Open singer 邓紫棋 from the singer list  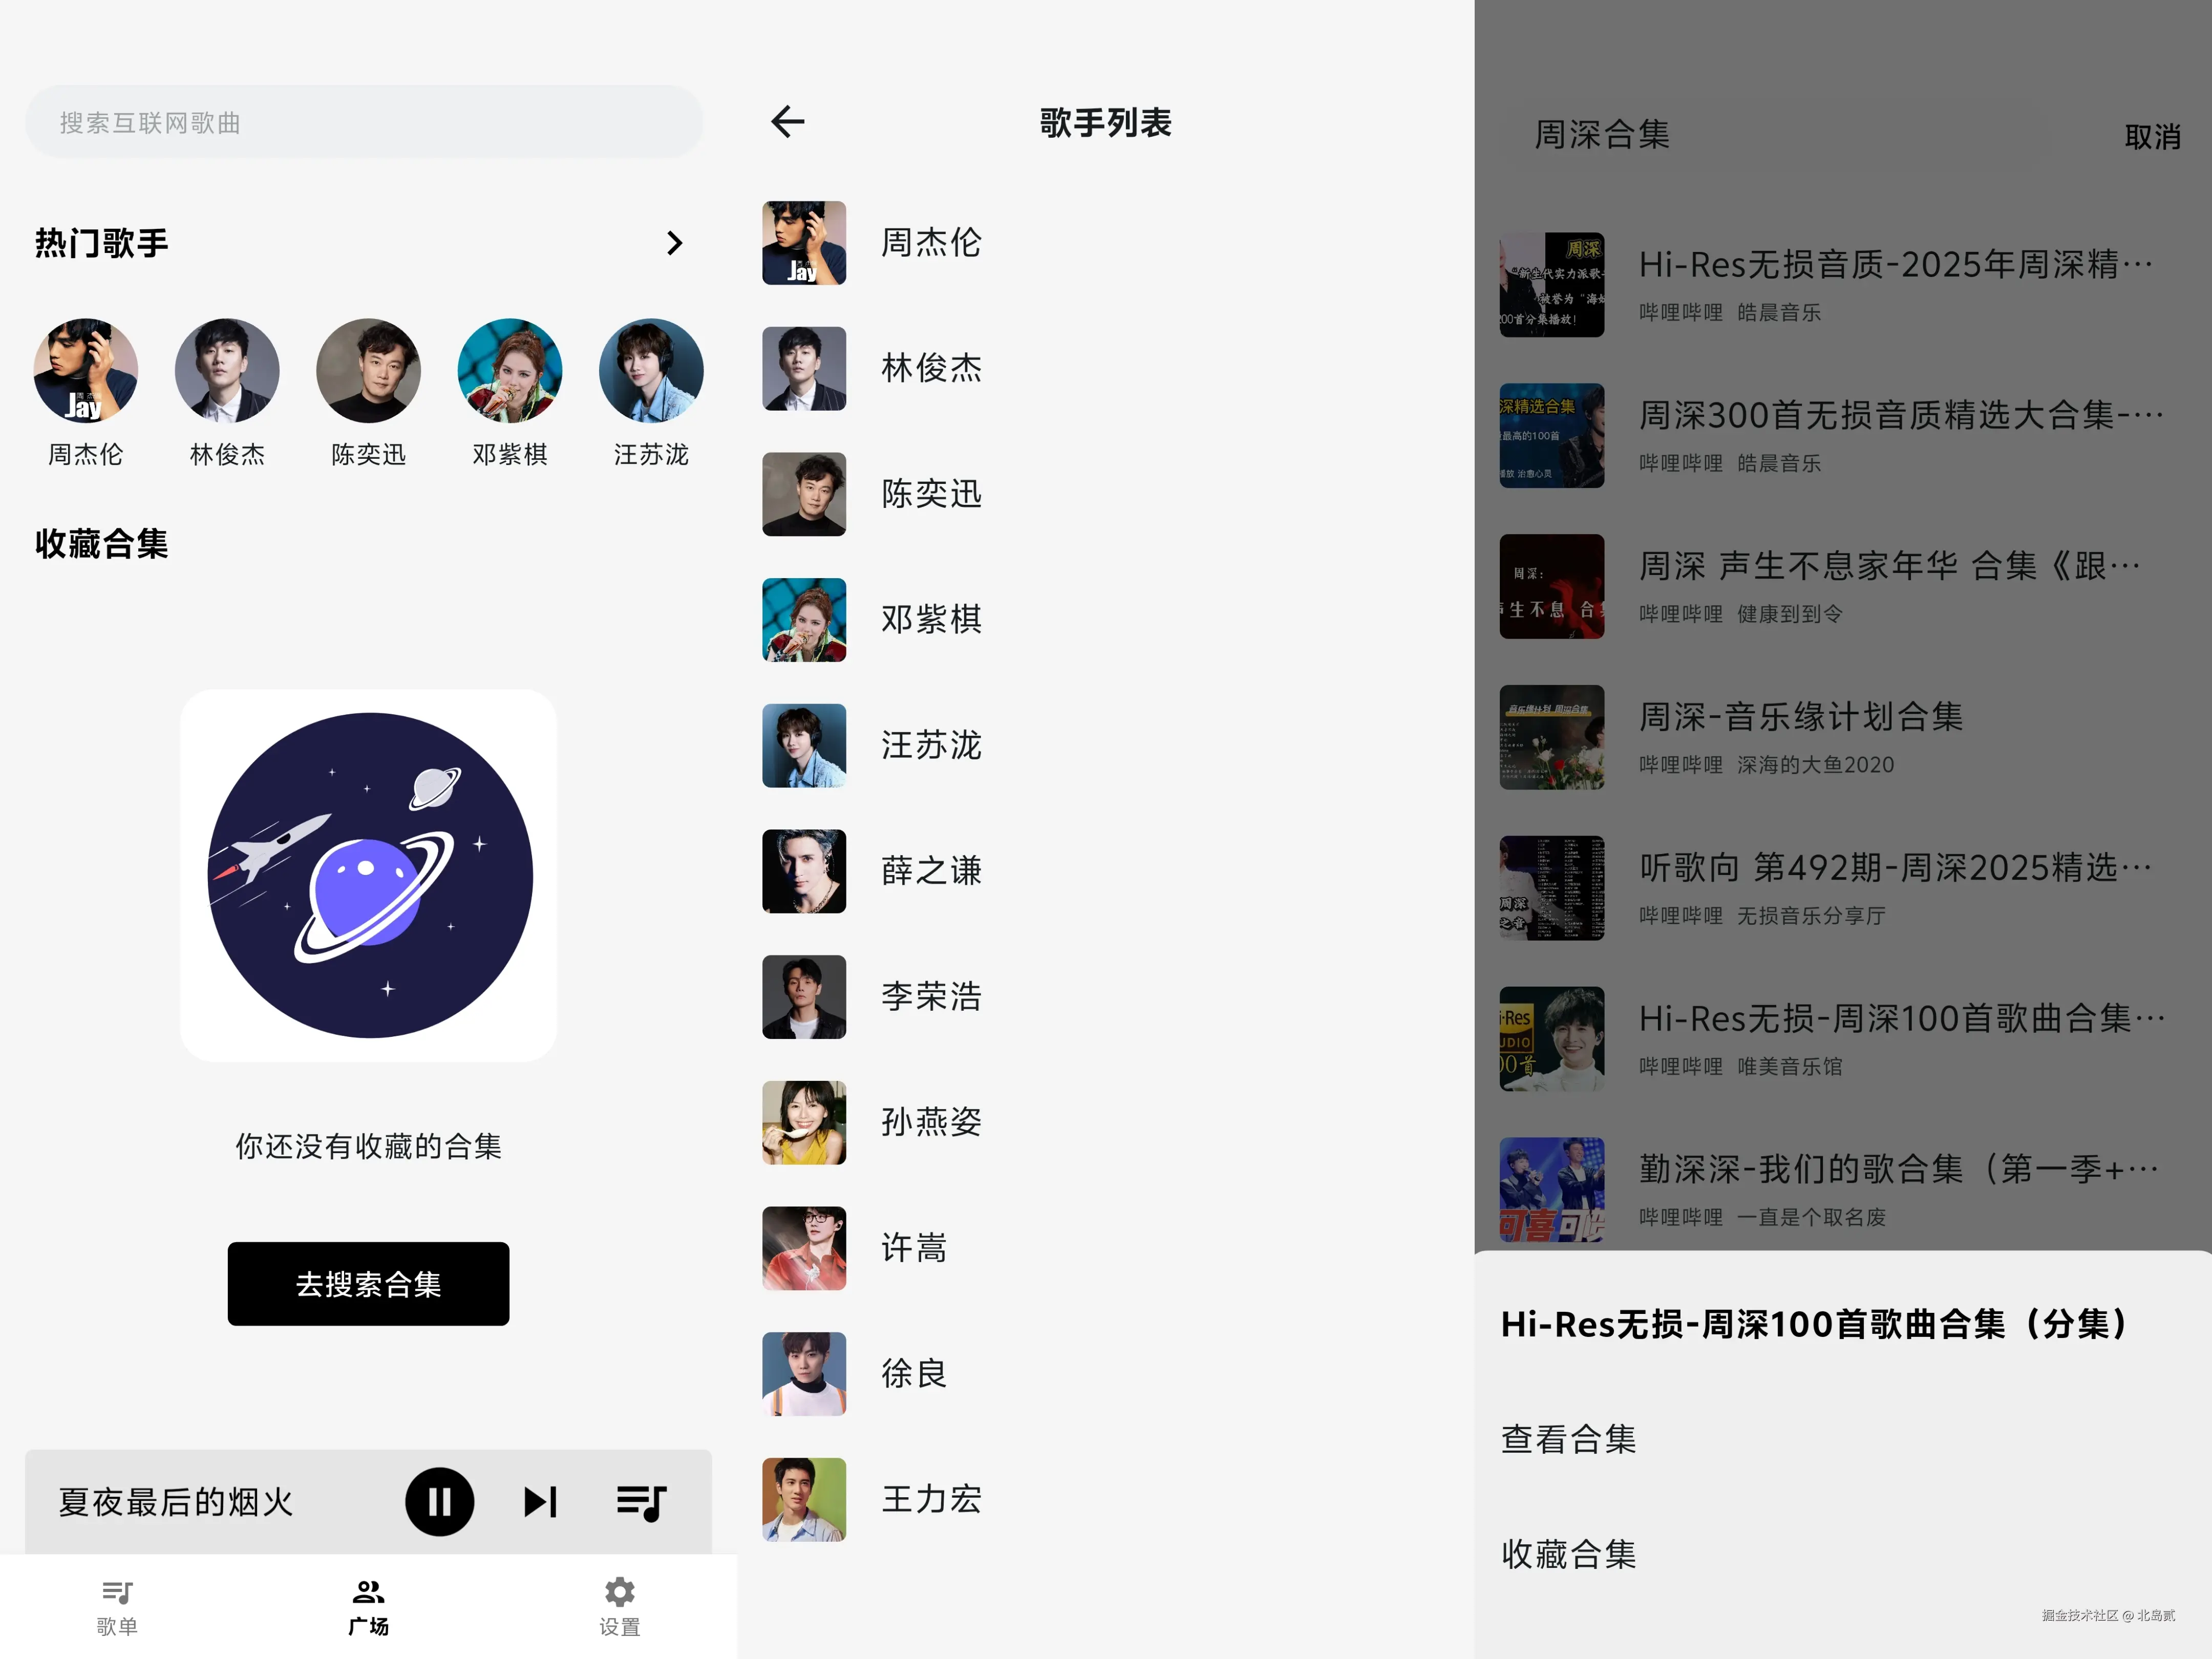coord(930,619)
